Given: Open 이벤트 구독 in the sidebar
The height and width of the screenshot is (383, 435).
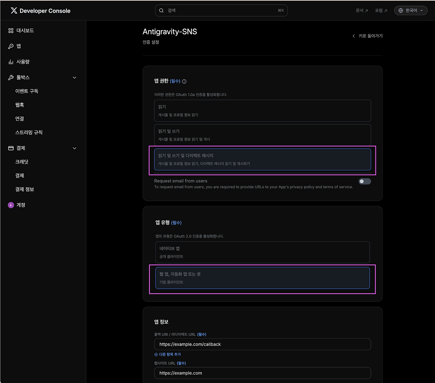Looking at the screenshot, I should click(27, 91).
